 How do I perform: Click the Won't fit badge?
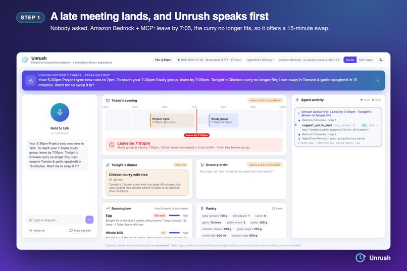pyautogui.click(x=180, y=165)
